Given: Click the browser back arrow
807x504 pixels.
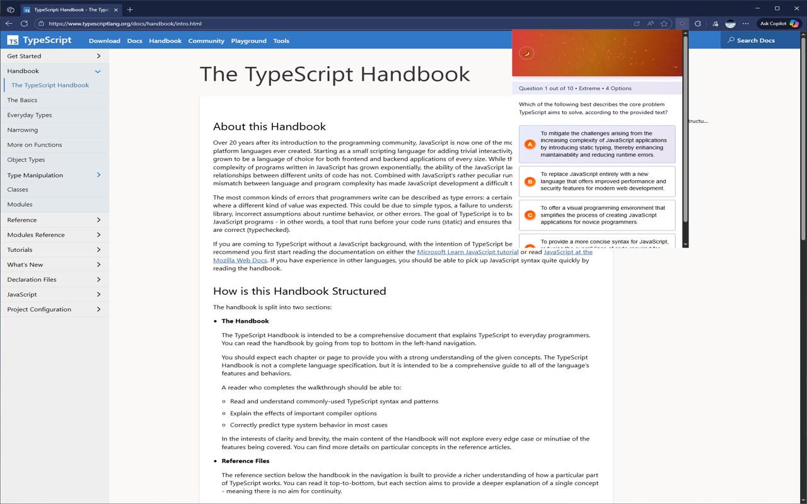Looking at the screenshot, I should (x=9, y=23).
